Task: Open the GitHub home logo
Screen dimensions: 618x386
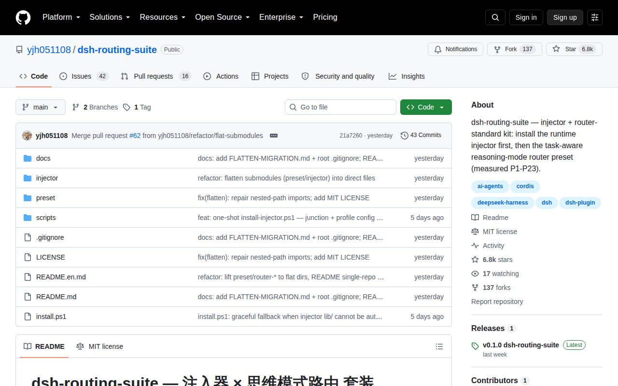Action: (23, 17)
